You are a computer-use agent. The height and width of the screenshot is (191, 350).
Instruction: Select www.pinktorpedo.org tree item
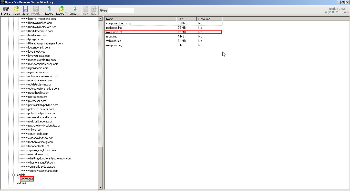click(34, 97)
